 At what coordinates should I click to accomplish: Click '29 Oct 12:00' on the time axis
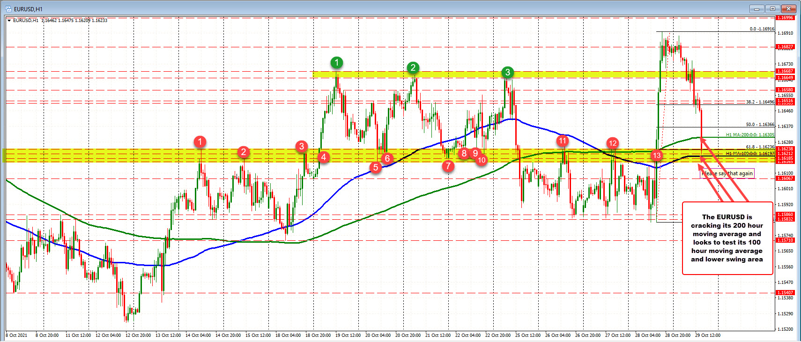click(x=708, y=335)
